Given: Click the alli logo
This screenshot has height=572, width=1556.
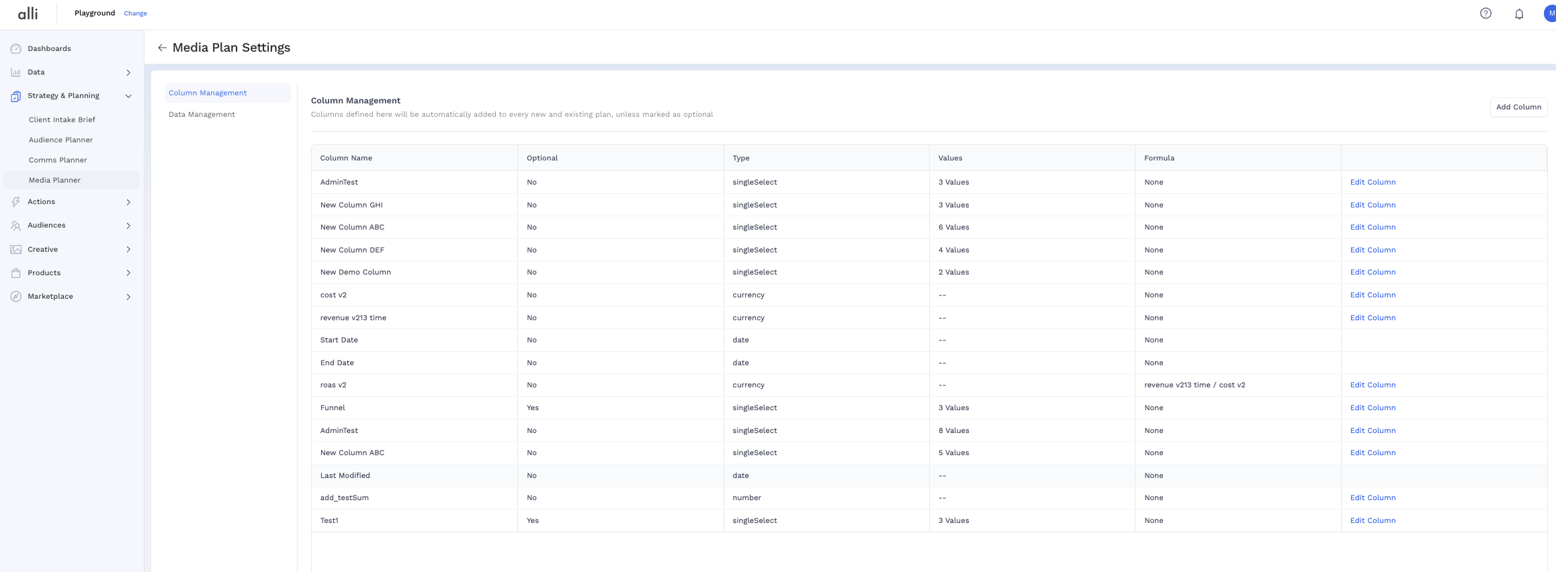Looking at the screenshot, I should tap(28, 13).
